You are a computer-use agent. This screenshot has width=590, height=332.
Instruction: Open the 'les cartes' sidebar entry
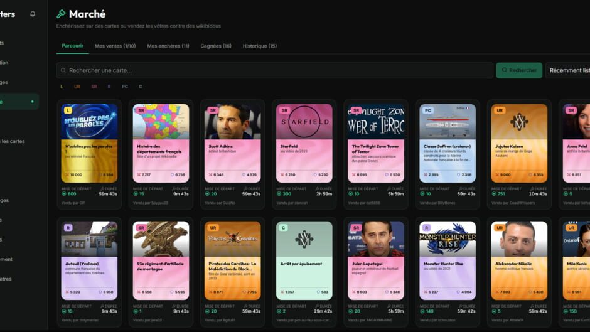[13, 141]
